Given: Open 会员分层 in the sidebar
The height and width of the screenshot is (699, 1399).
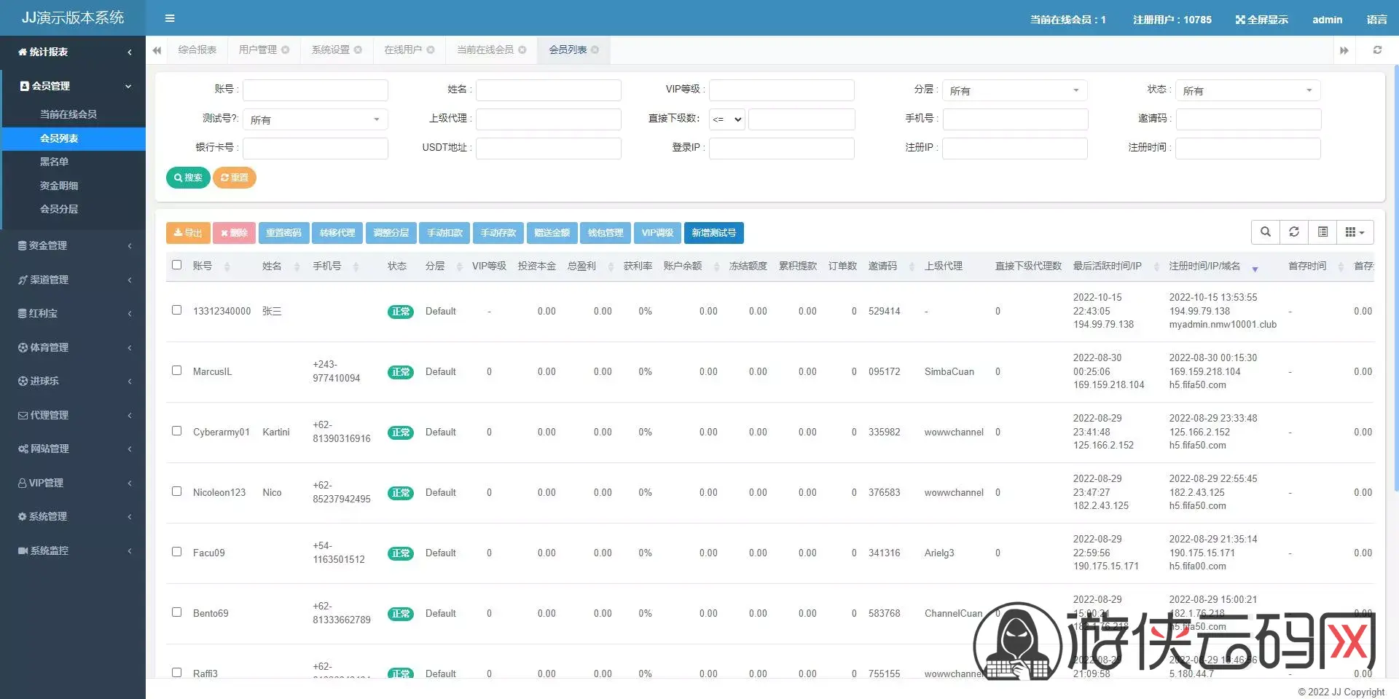Looking at the screenshot, I should (59, 209).
